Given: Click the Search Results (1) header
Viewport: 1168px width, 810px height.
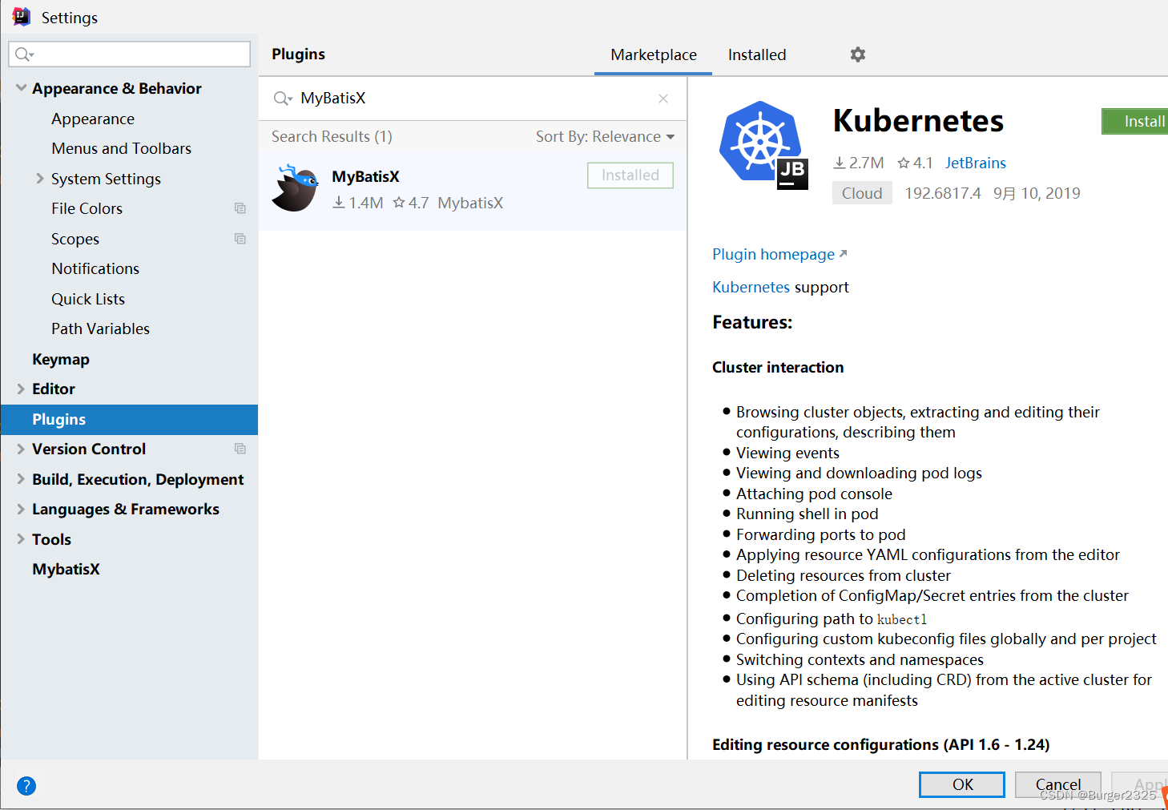Looking at the screenshot, I should coord(332,136).
